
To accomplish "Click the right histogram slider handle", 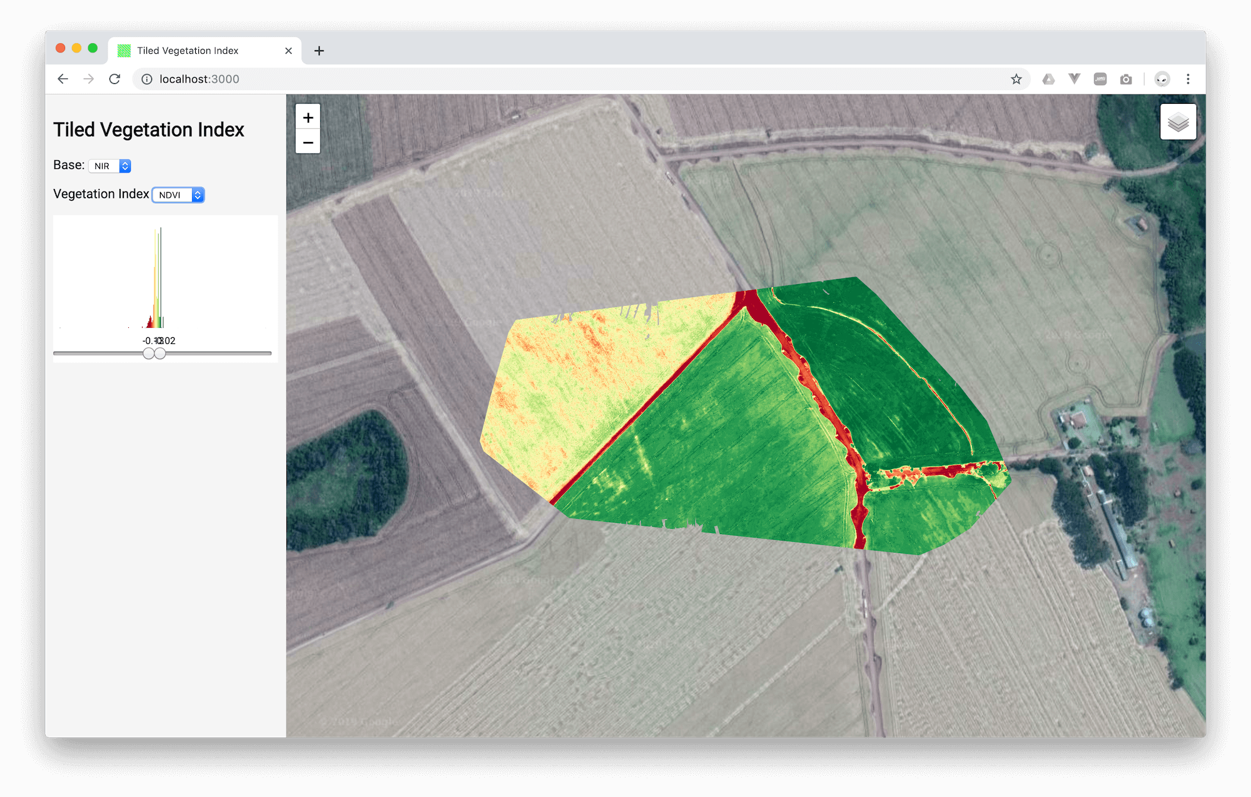I will click(x=161, y=353).
